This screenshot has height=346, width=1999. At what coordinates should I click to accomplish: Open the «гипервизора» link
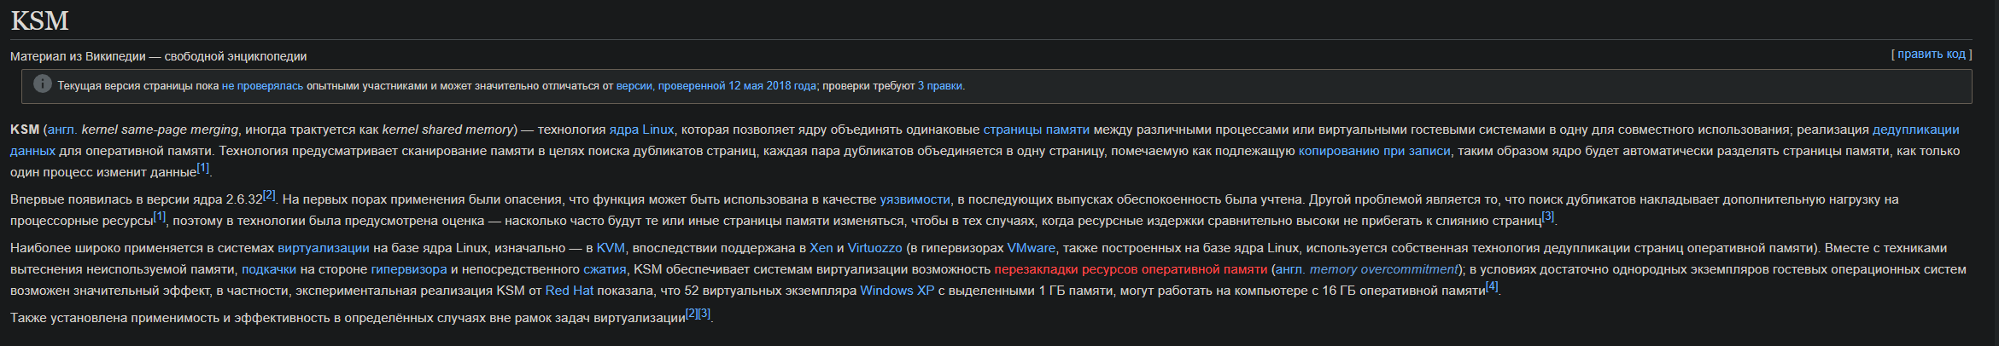coord(409,269)
